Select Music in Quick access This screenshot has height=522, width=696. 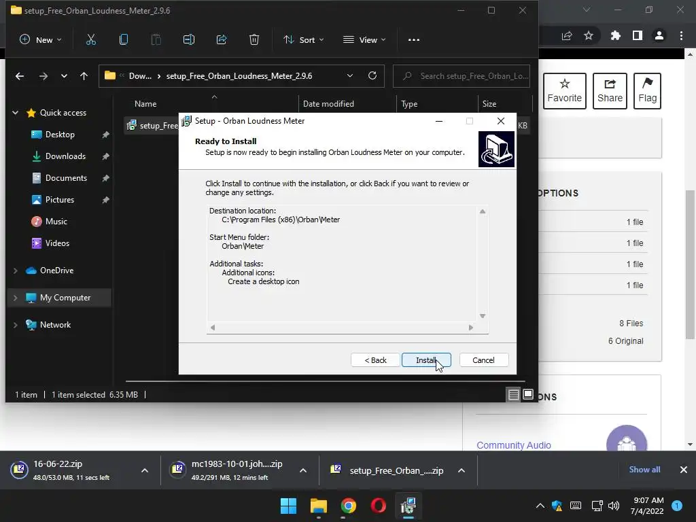pos(56,222)
